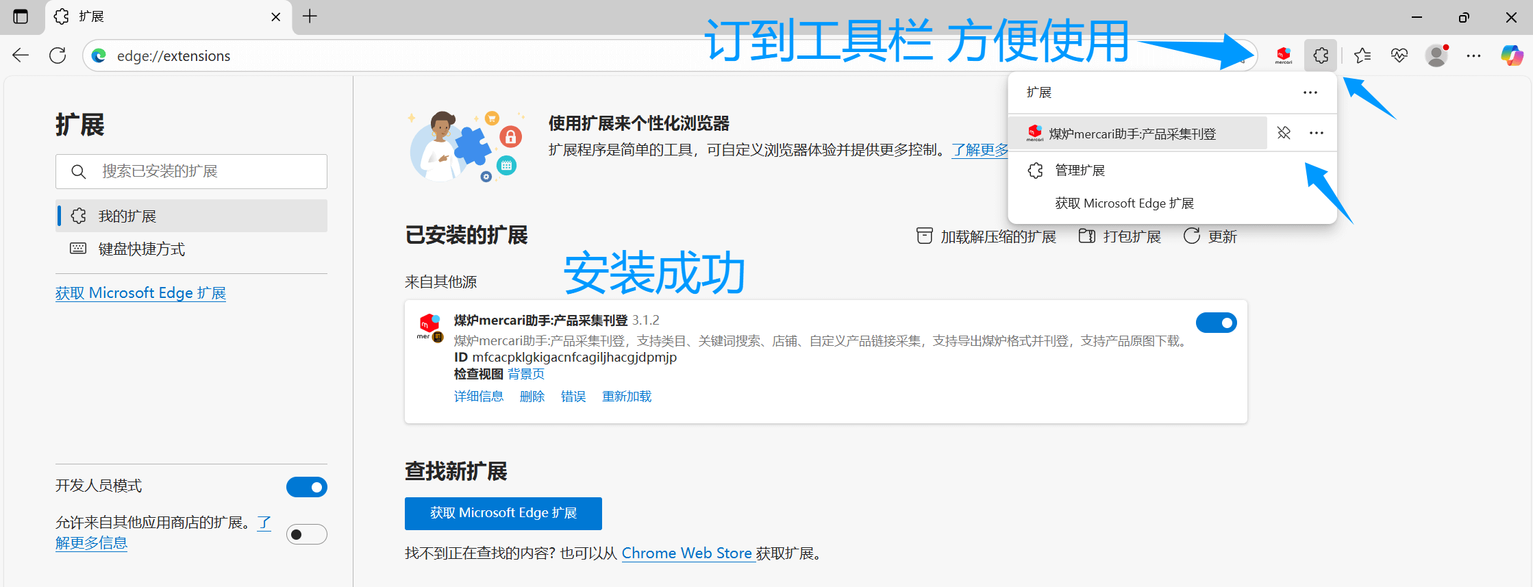Click blue 获取 Microsoft Edge 扩展 button
1533x587 pixels.
503,514
